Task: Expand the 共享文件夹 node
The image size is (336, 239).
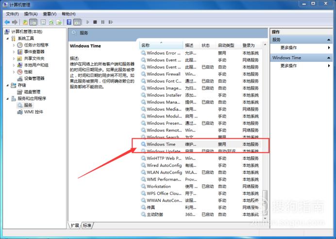Action: point(14,59)
